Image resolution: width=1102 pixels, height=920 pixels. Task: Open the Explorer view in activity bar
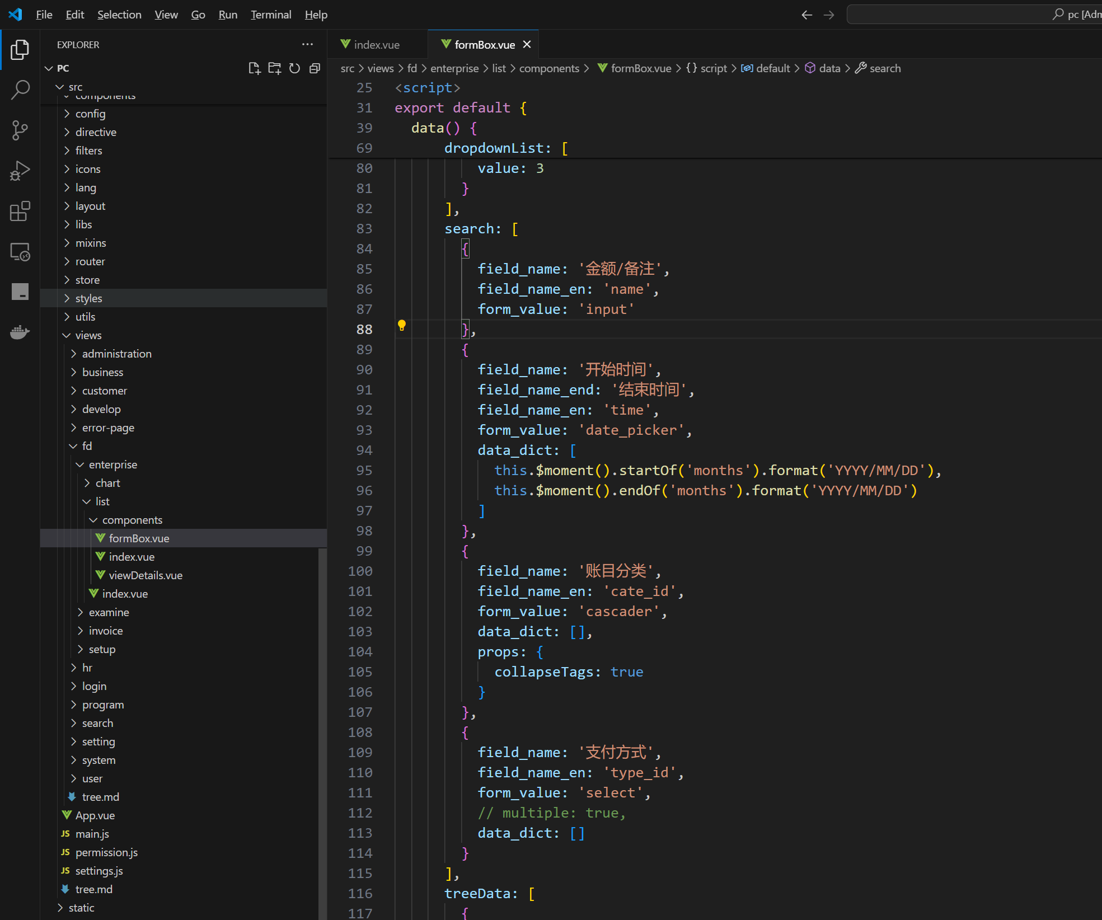point(20,50)
